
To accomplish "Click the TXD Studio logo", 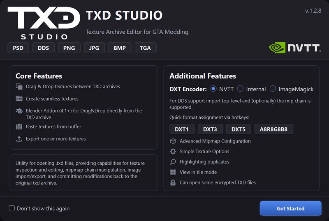I will (44, 23).
